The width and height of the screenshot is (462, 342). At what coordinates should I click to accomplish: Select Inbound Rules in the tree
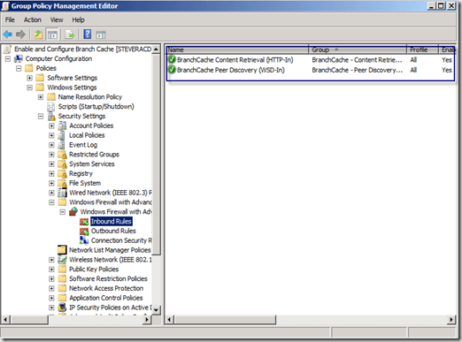(x=112, y=222)
